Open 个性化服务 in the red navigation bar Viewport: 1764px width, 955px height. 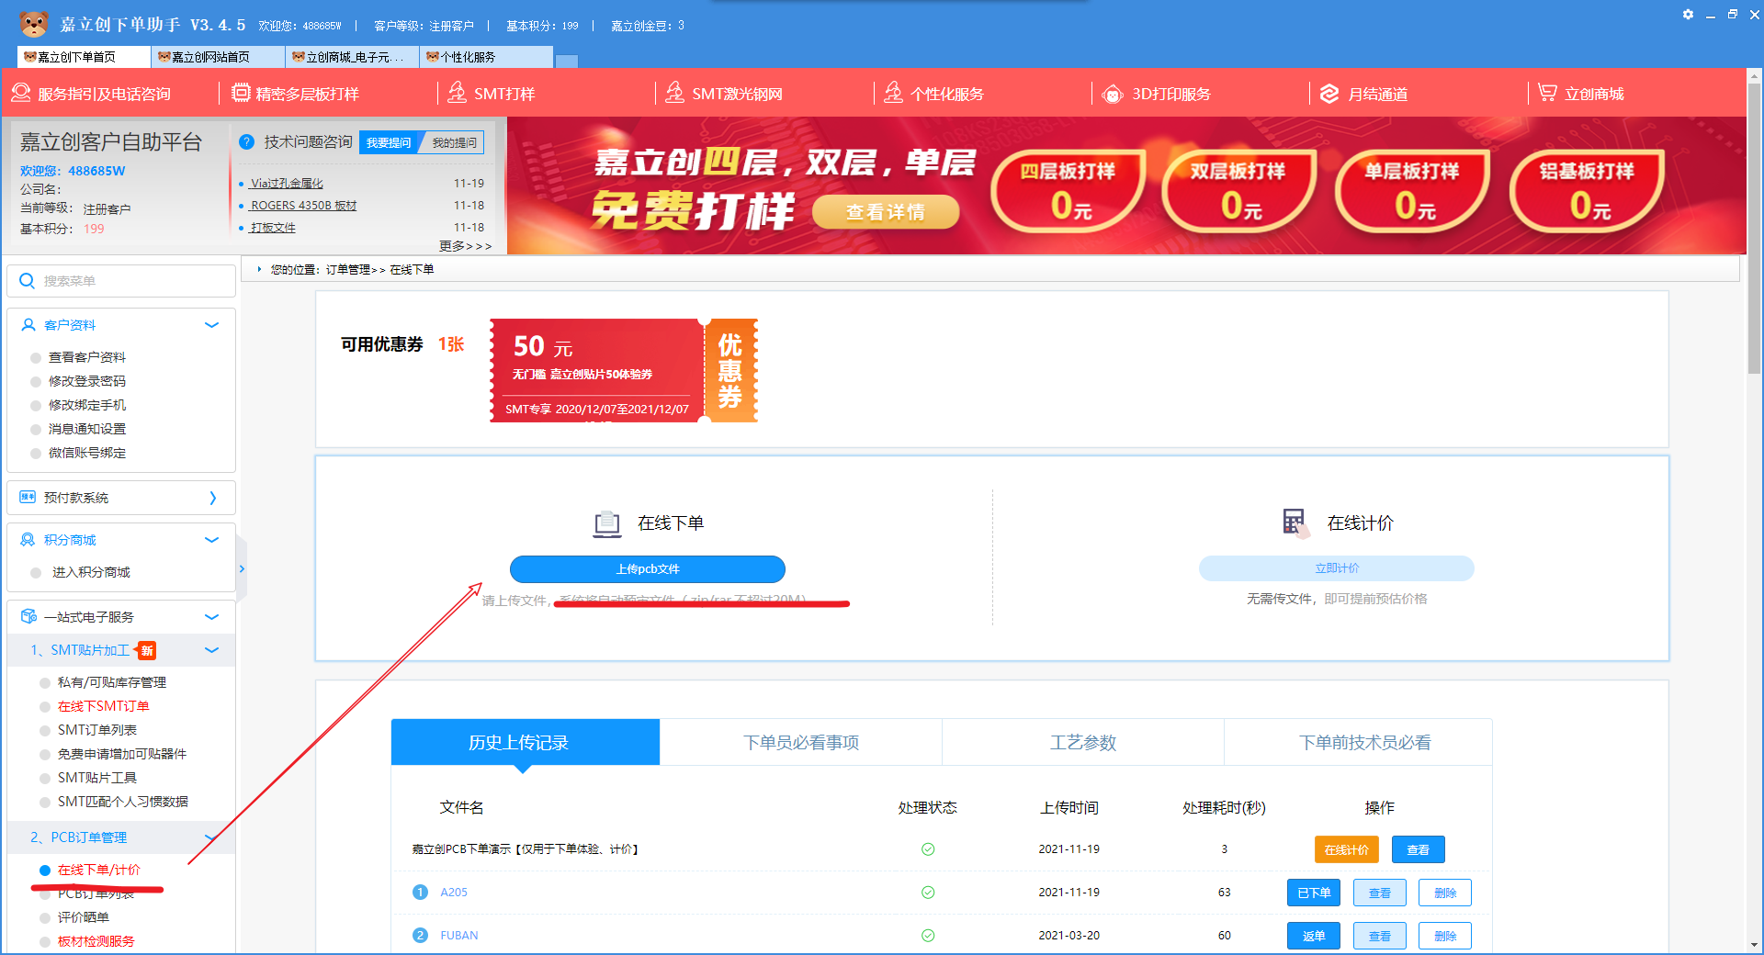[933, 94]
